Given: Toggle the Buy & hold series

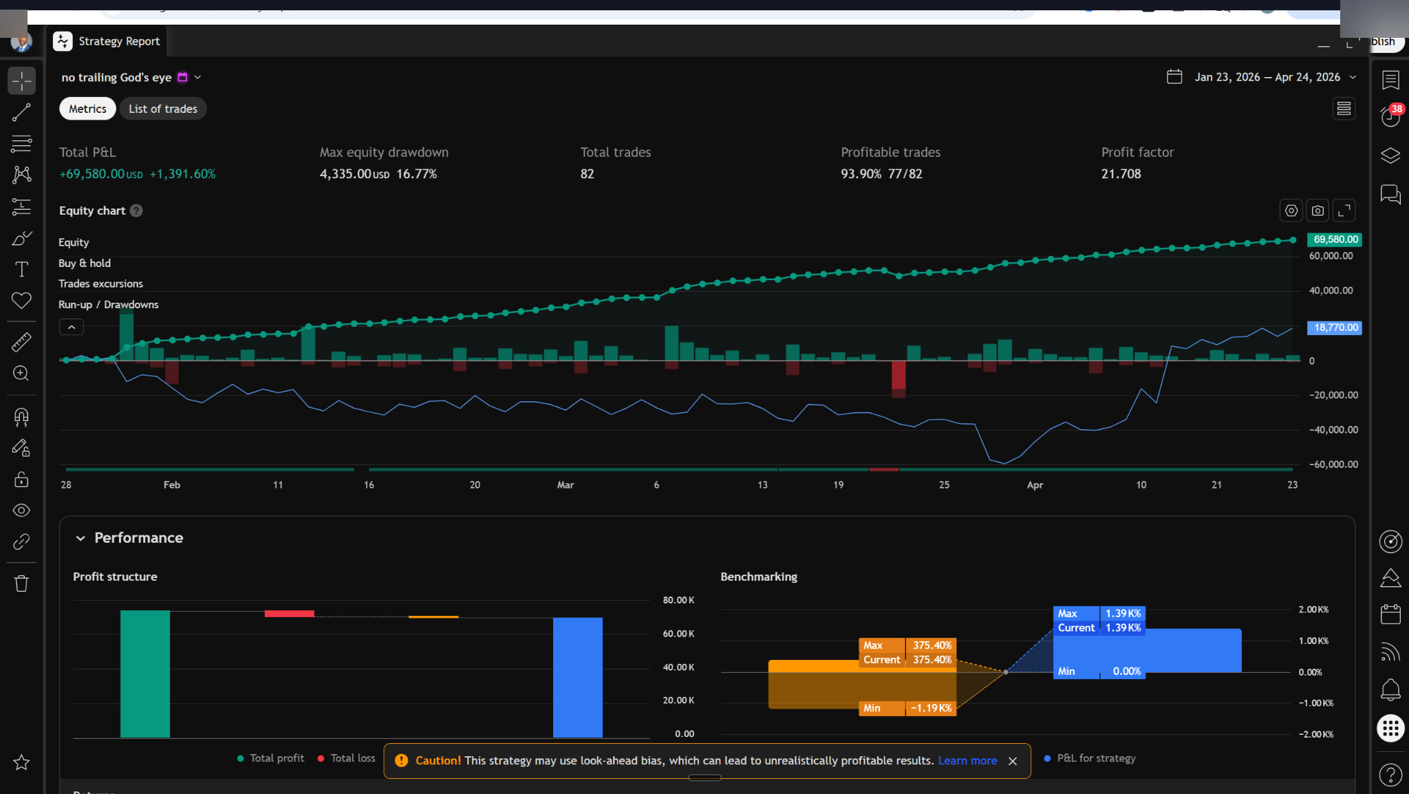Looking at the screenshot, I should pos(84,263).
